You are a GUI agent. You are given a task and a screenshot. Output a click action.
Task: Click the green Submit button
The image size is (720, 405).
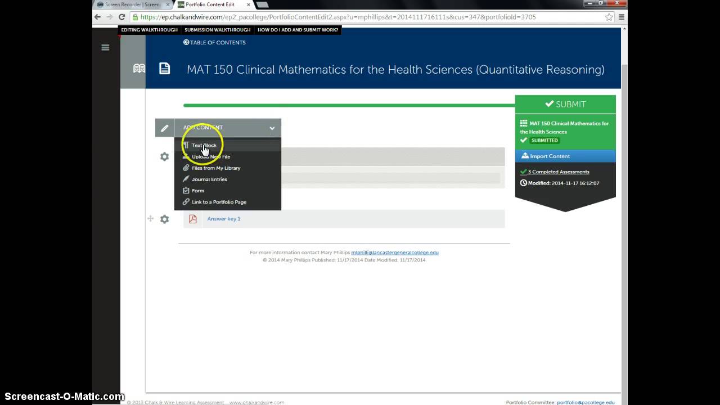(x=565, y=104)
